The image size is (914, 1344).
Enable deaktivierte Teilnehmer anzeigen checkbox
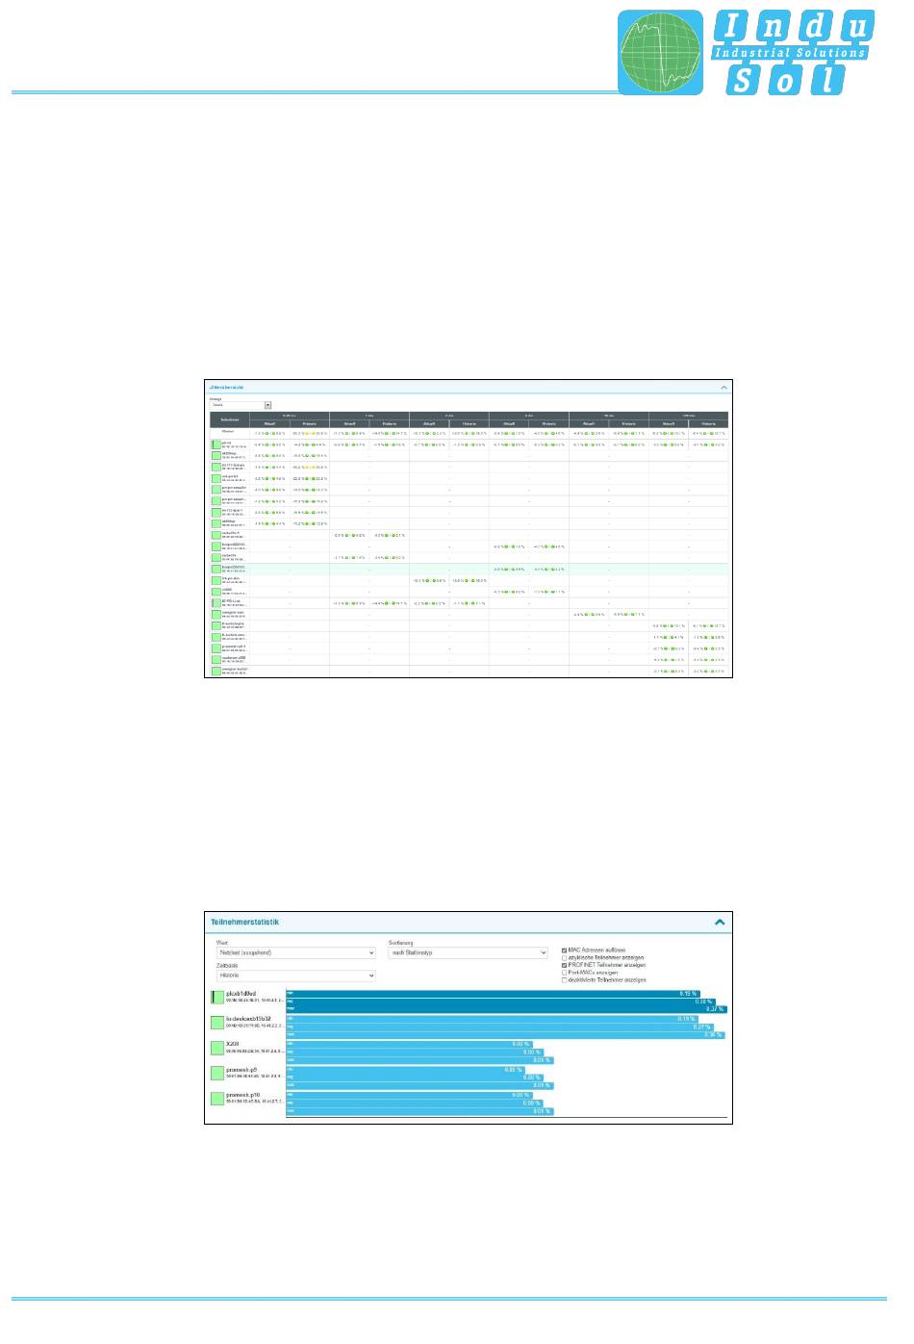(x=564, y=980)
